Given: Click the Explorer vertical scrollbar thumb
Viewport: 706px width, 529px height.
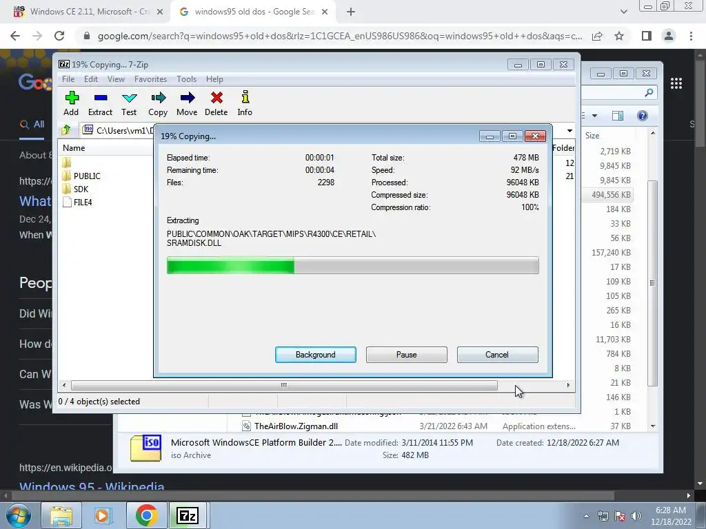Looking at the screenshot, I should coord(653,283).
